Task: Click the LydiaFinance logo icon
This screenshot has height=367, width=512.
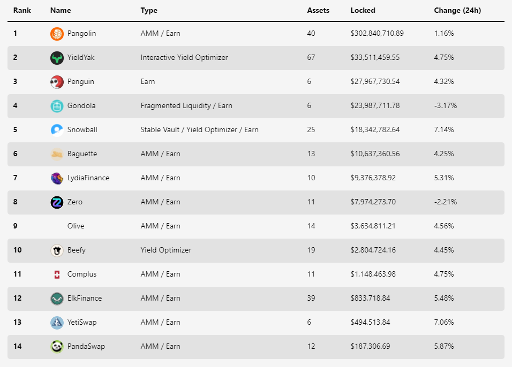Action: point(57,178)
